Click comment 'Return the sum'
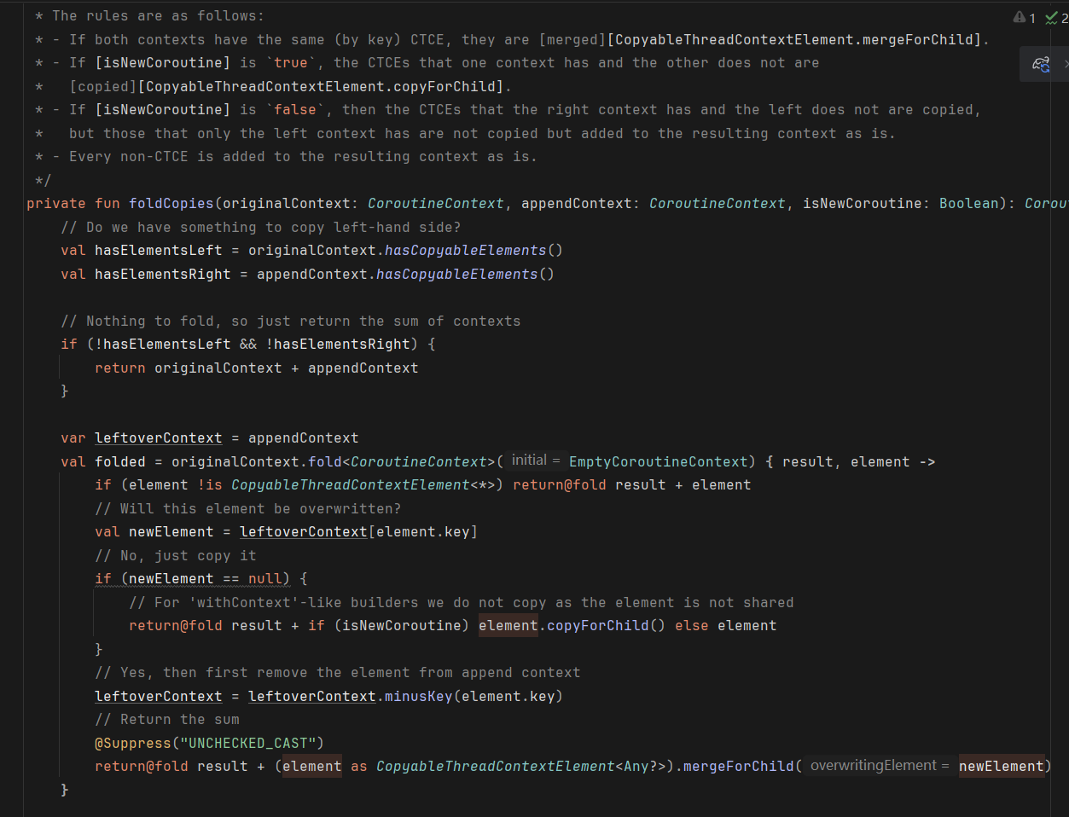1069x817 pixels. 166,719
